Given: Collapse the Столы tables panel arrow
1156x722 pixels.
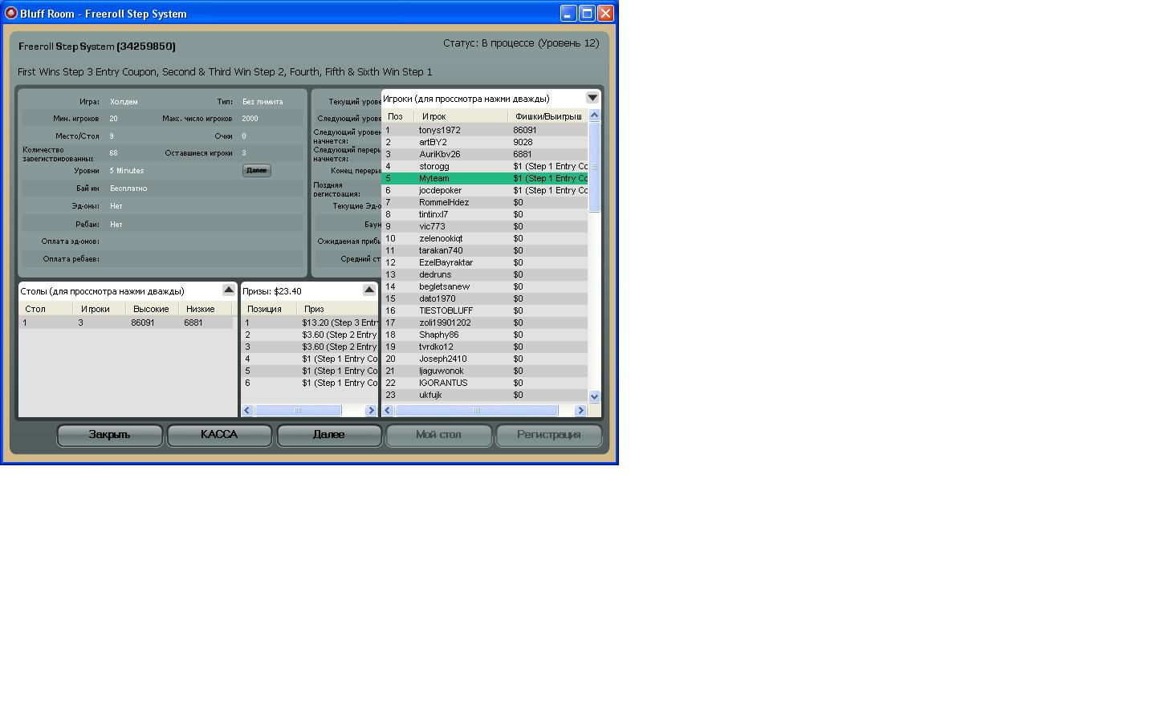Looking at the screenshot, I should [x=228, y=290].
